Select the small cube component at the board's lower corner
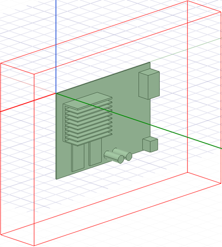Screen dimensions: 222x247 (x=150, y=144)
